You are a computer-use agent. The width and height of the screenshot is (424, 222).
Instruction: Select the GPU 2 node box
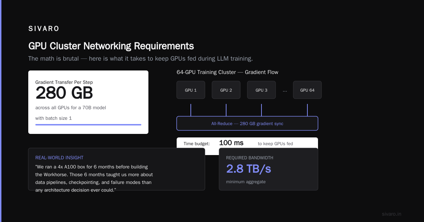226,90
